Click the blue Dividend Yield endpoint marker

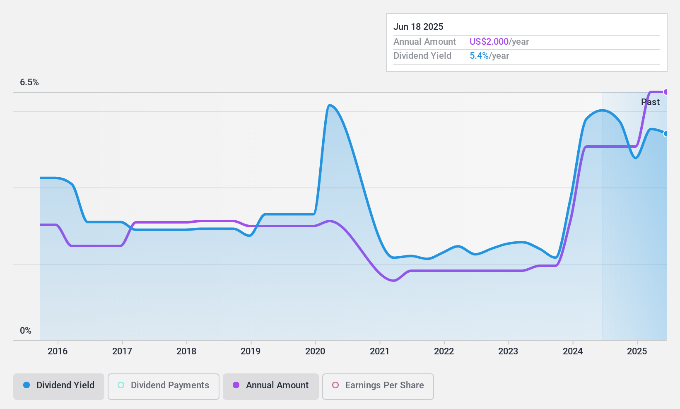pyautogui.click(x=666, y=134)
